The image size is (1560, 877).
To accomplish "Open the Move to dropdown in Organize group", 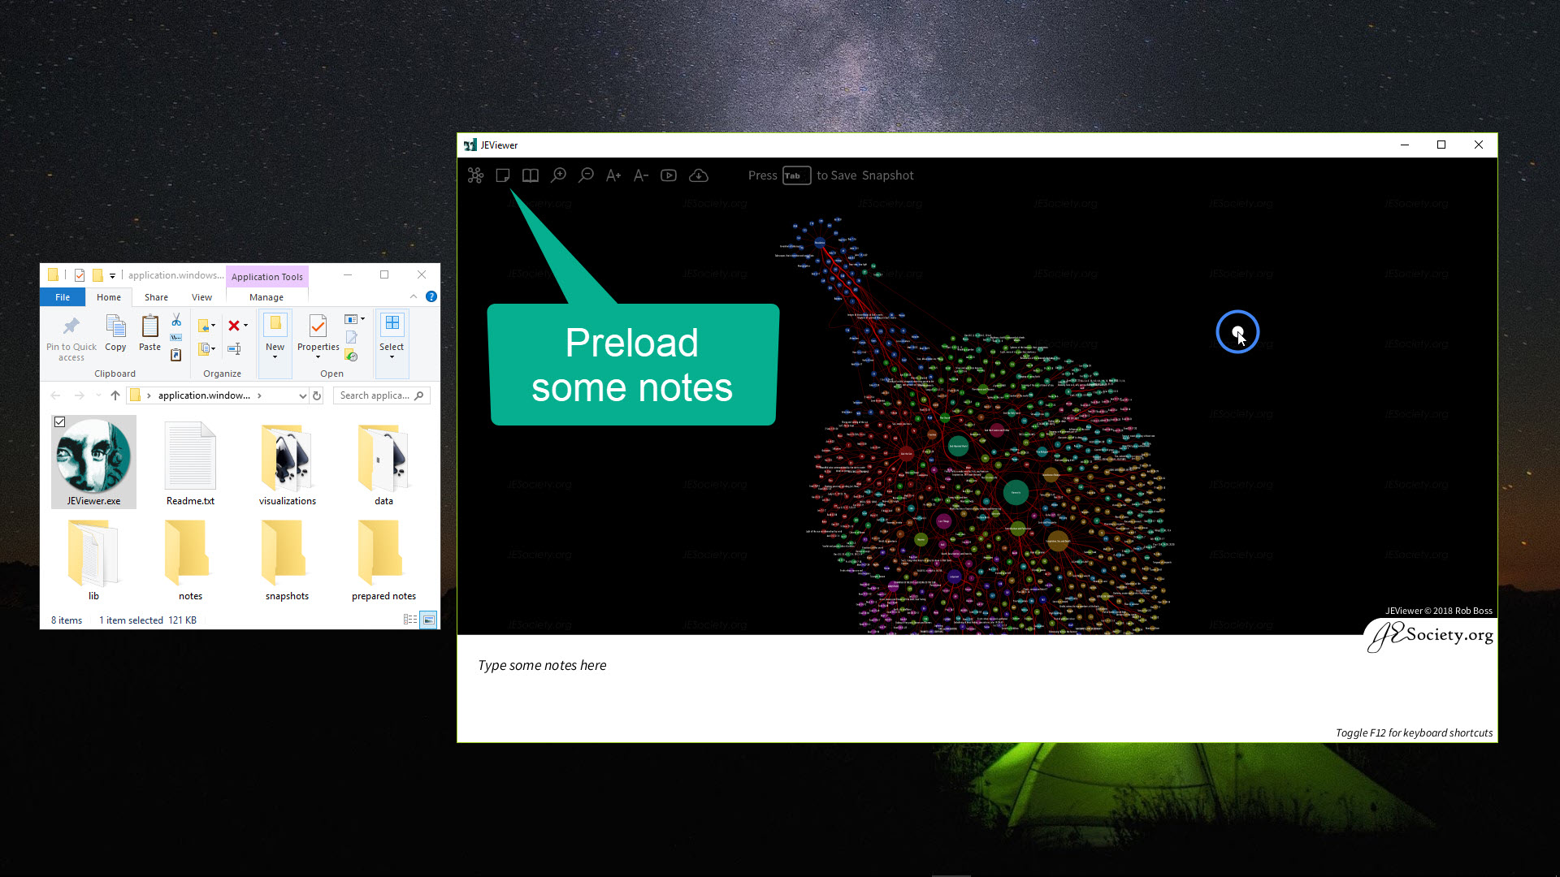I will pos(207,326).
